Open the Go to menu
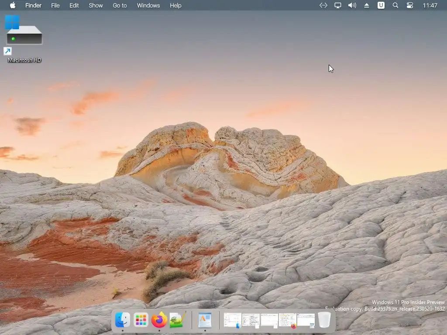 [120, 5]
